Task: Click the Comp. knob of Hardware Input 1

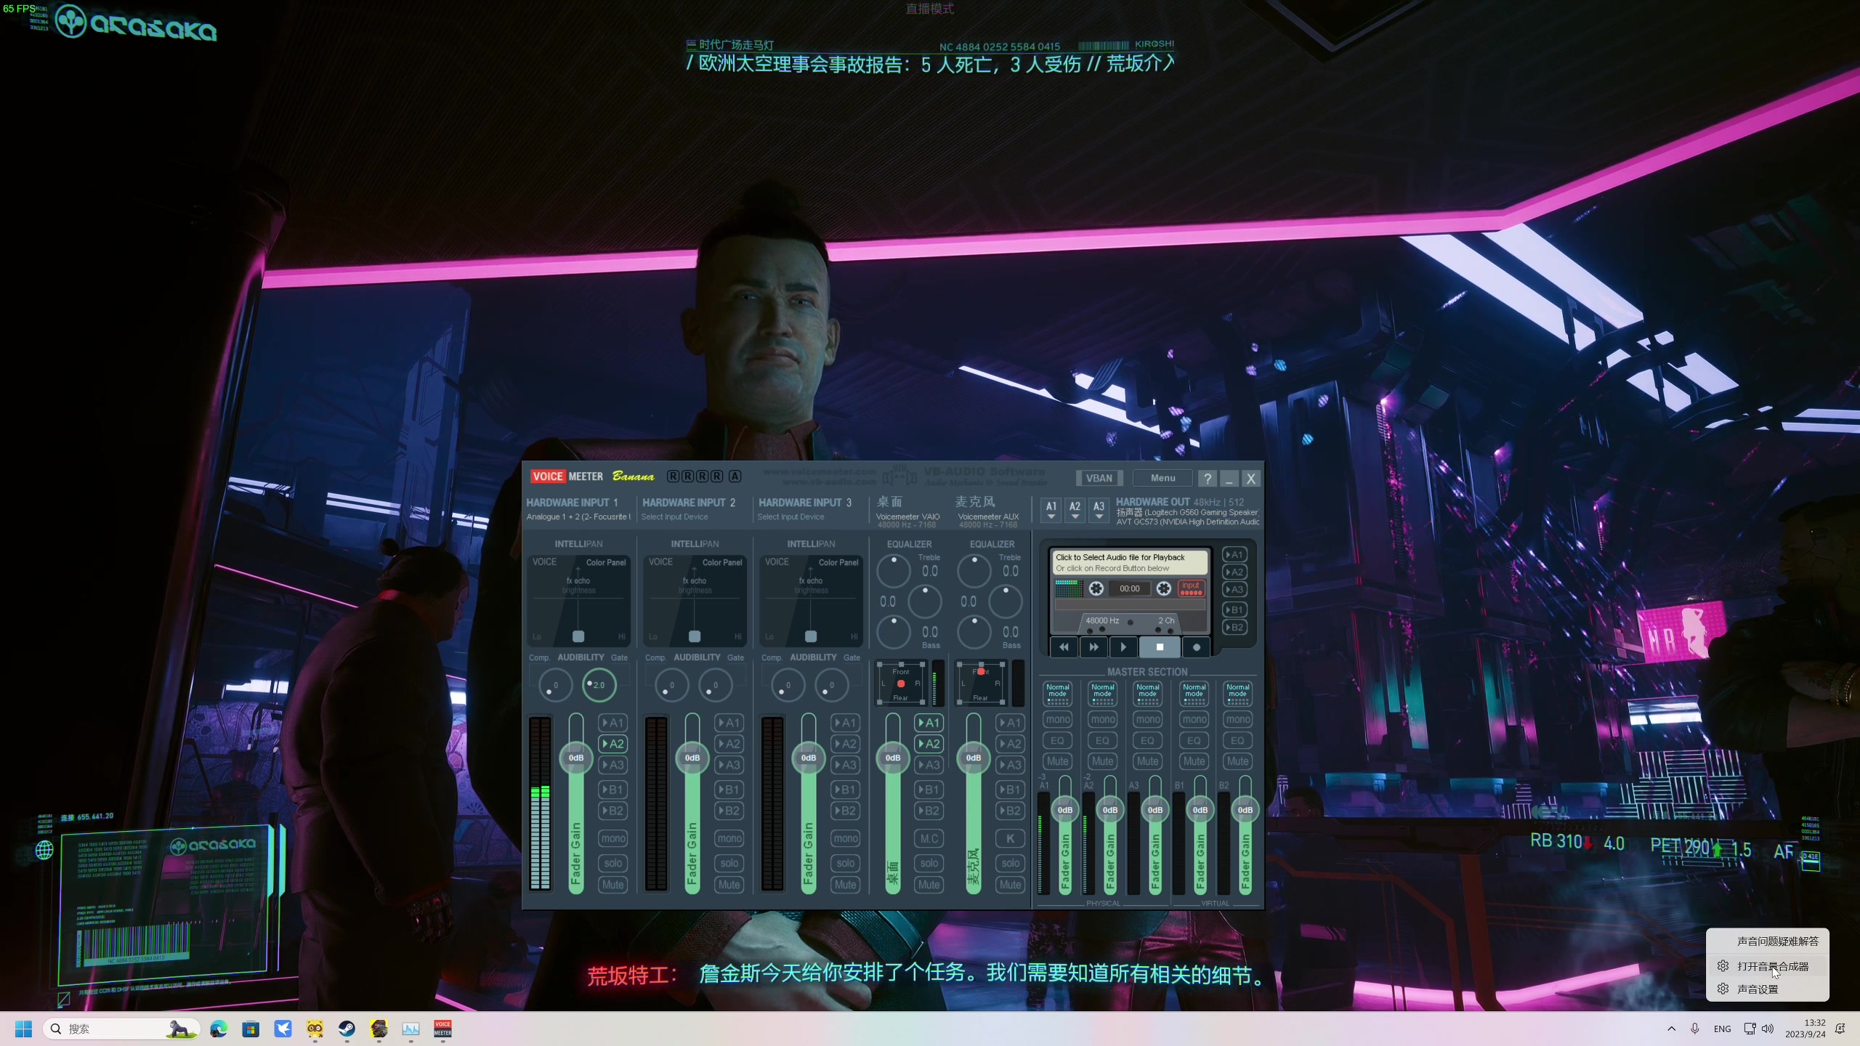Action: click(555, 685)
